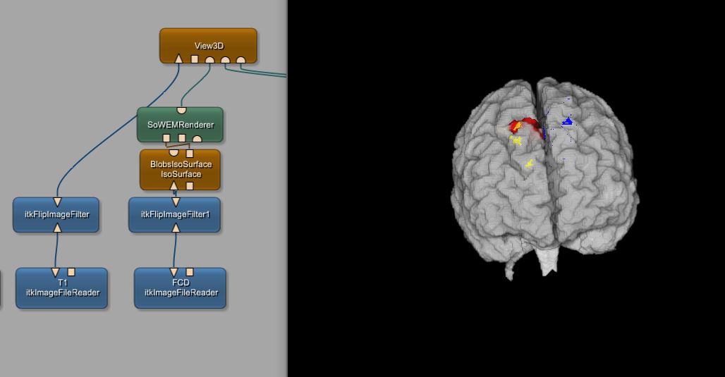Select the itkFlipImageFilter module on the left
Screen dimensions: 725x377
click(x=56, y=215)
